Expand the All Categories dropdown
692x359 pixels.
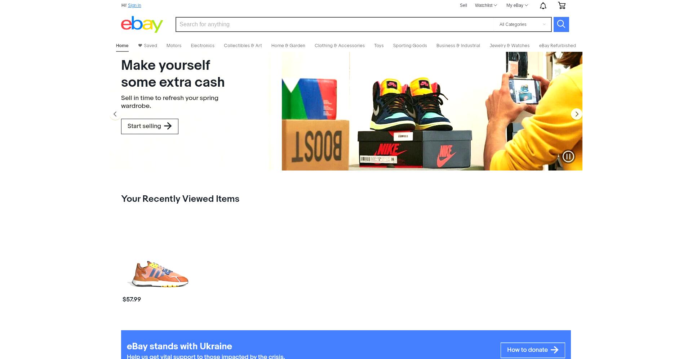pos(522,24)
